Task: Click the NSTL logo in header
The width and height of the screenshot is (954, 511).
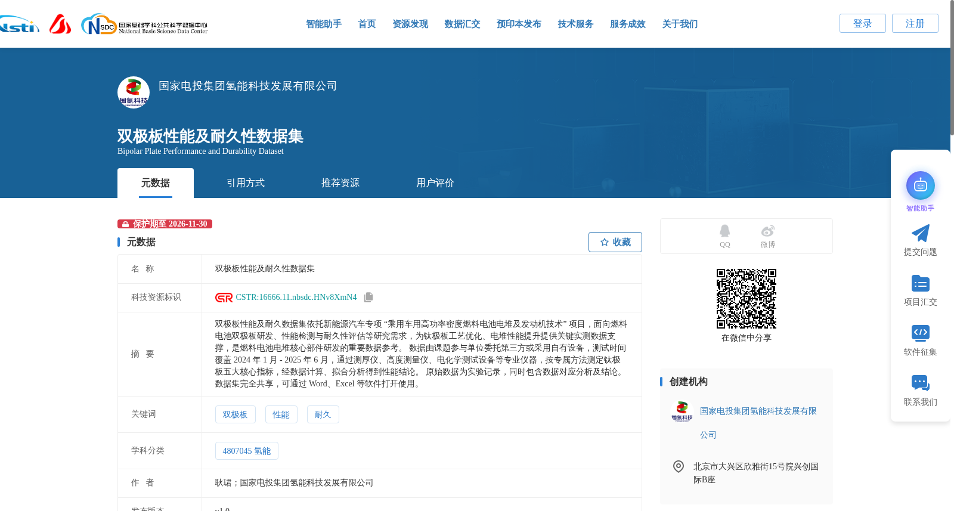Action: 20,24
